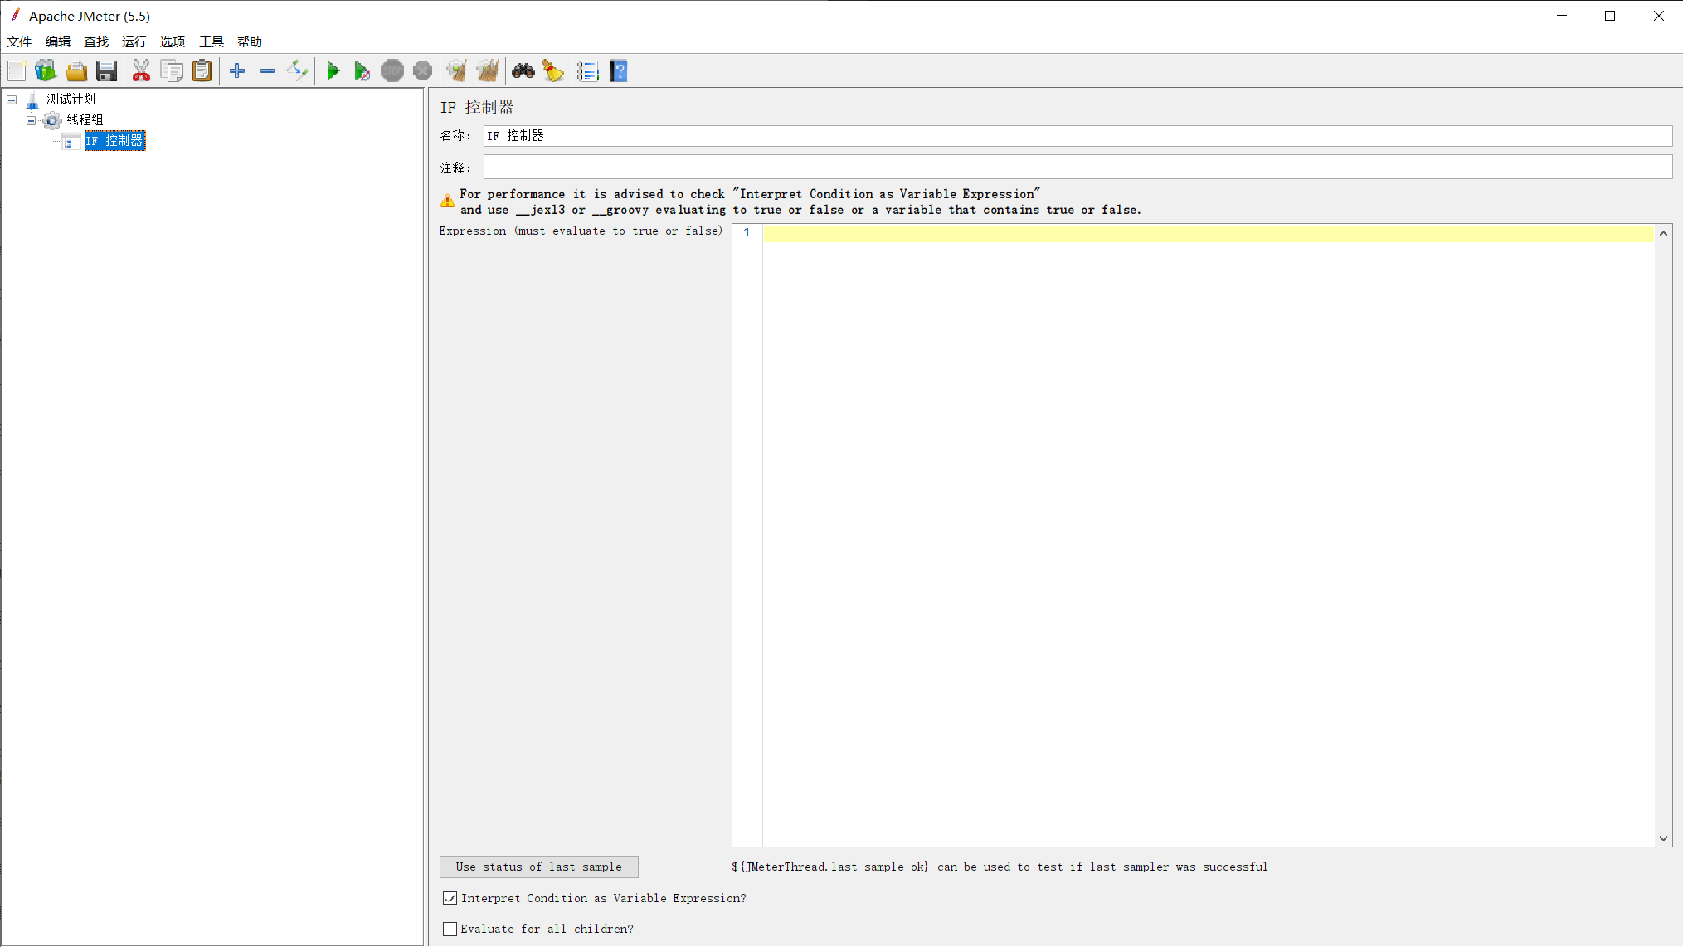The image size is (1683, 947).
Task: Click the Stop test icon
Action: point(392,71)
